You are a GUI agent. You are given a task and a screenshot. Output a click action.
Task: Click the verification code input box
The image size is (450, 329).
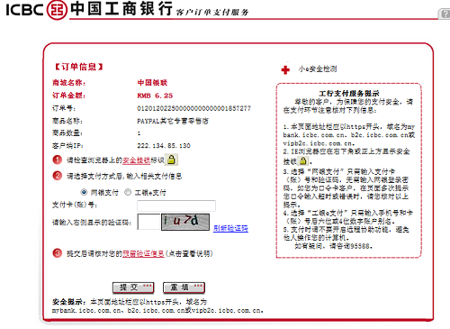[148, 222]
